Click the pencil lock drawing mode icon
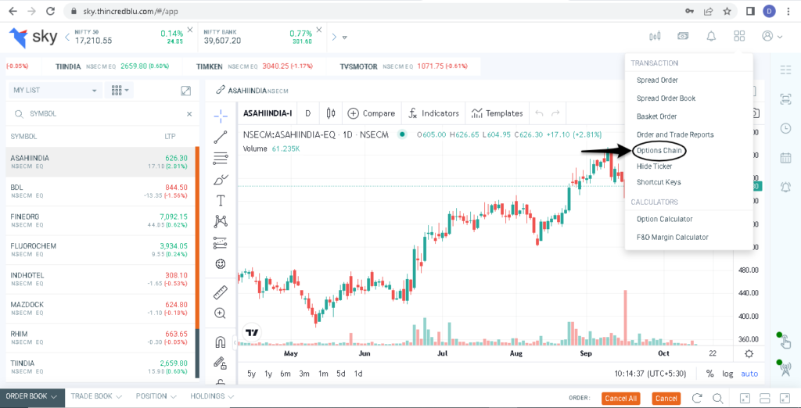 pyautogui.click(x=221, y=363)
